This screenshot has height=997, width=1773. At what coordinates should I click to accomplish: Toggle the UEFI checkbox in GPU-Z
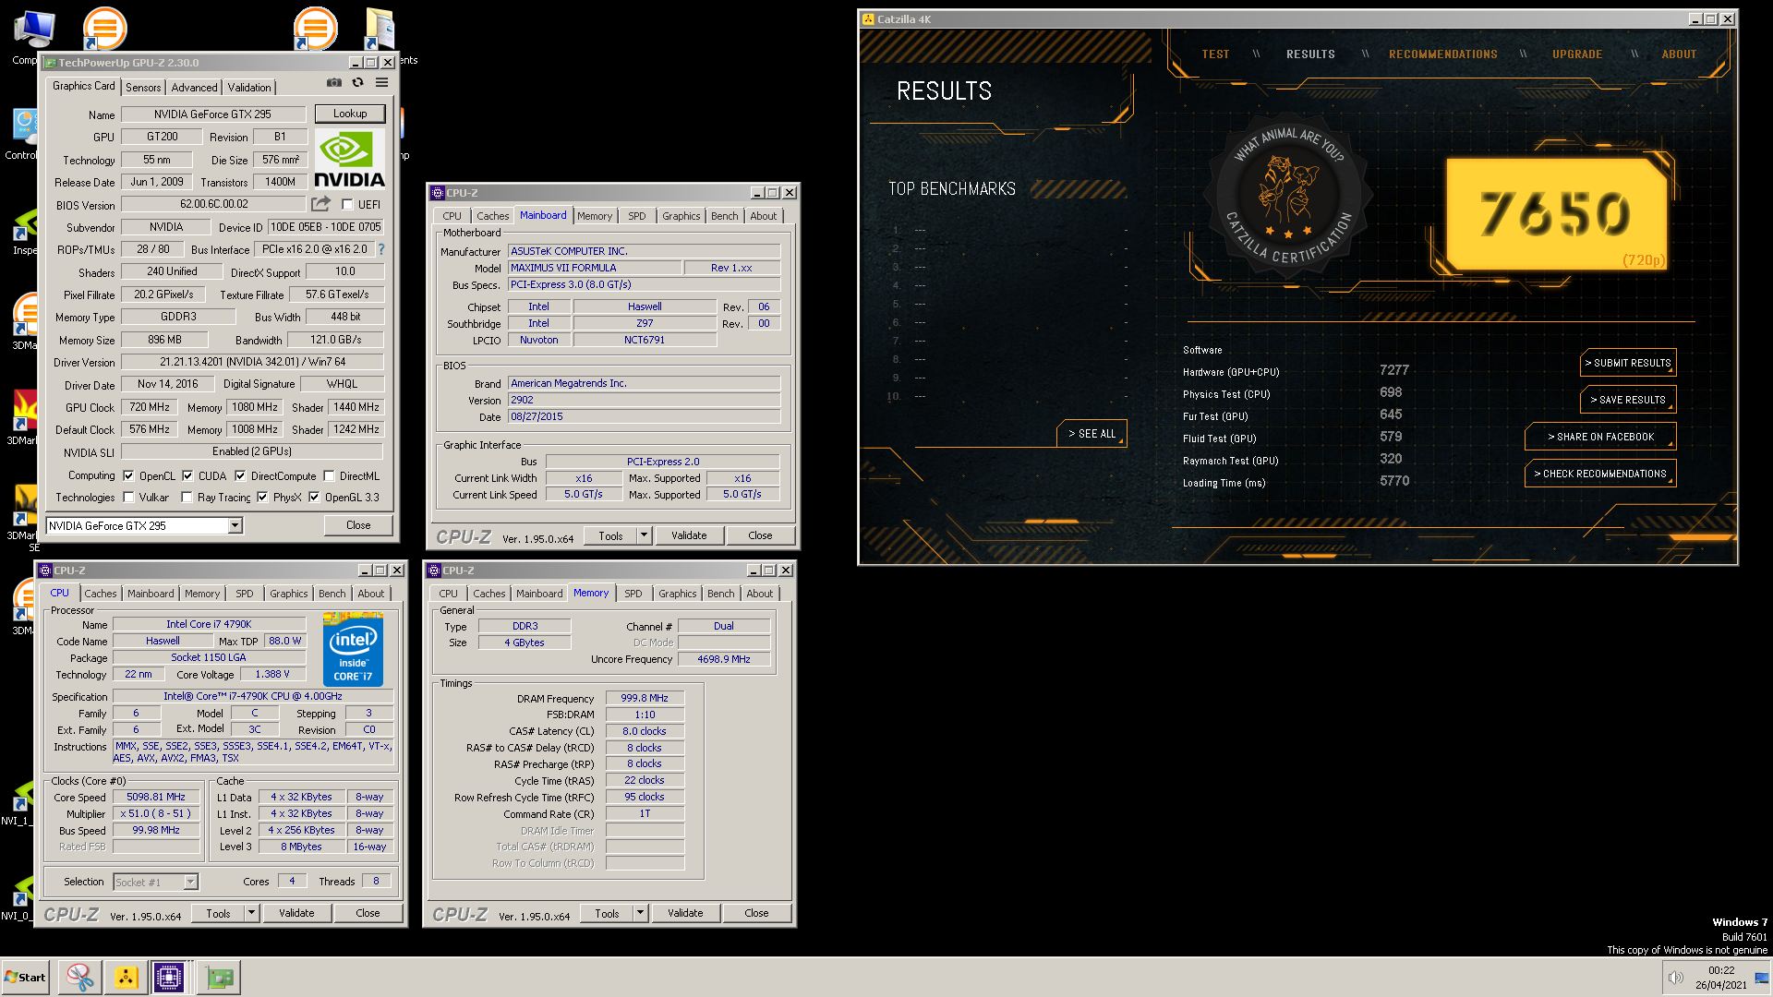347,204
